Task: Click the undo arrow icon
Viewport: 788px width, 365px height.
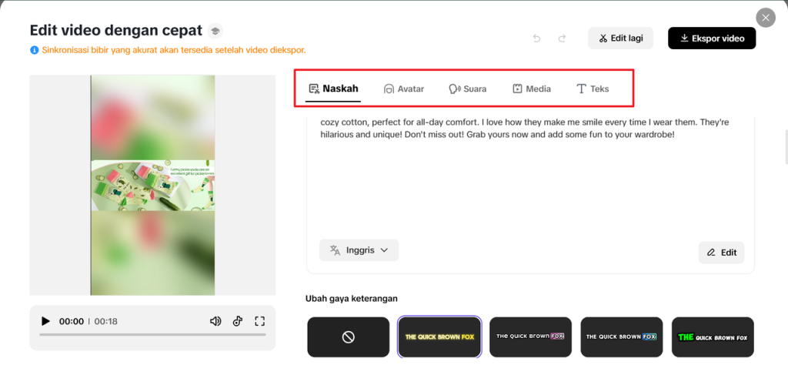Action: click(x=537, y=39)
